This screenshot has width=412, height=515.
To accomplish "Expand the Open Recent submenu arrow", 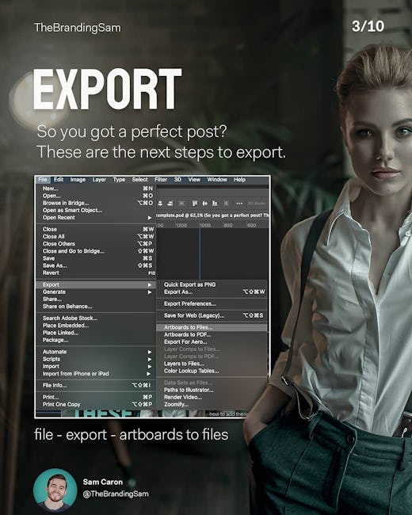I will click(150, 218).
